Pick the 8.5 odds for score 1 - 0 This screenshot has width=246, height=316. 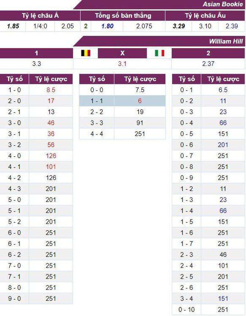50,90
